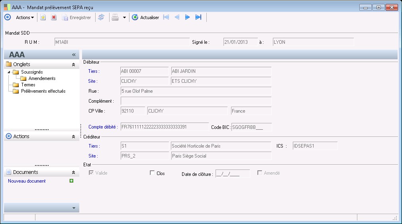
Task: Toggle the Valide checkbox
Action: pyautogui.click(x=91, y=173)
